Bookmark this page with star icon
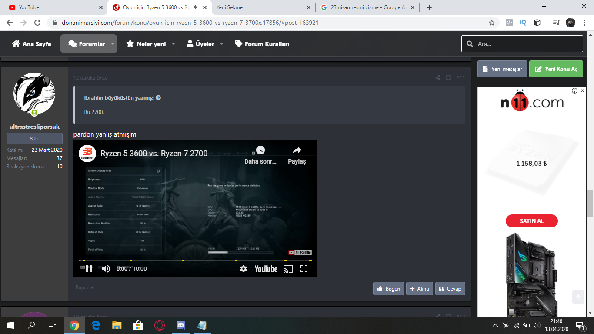 click(492, 23)
